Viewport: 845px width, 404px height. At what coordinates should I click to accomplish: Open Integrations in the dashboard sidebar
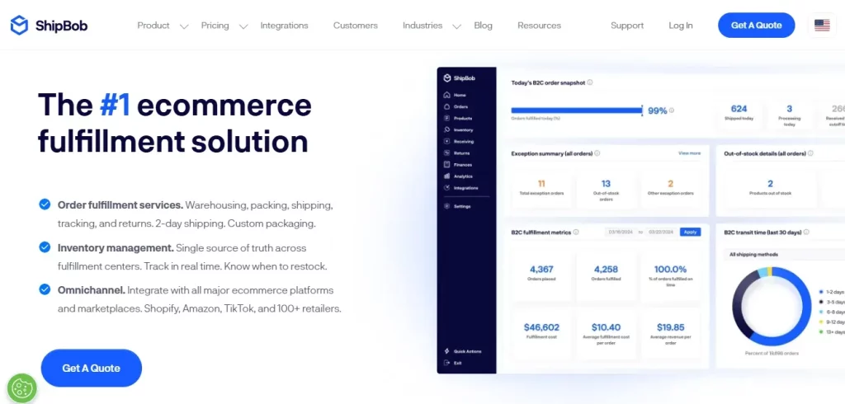coord(460,188)
